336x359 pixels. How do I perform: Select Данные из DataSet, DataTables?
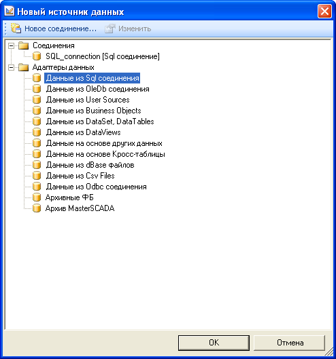coord(100,121)
